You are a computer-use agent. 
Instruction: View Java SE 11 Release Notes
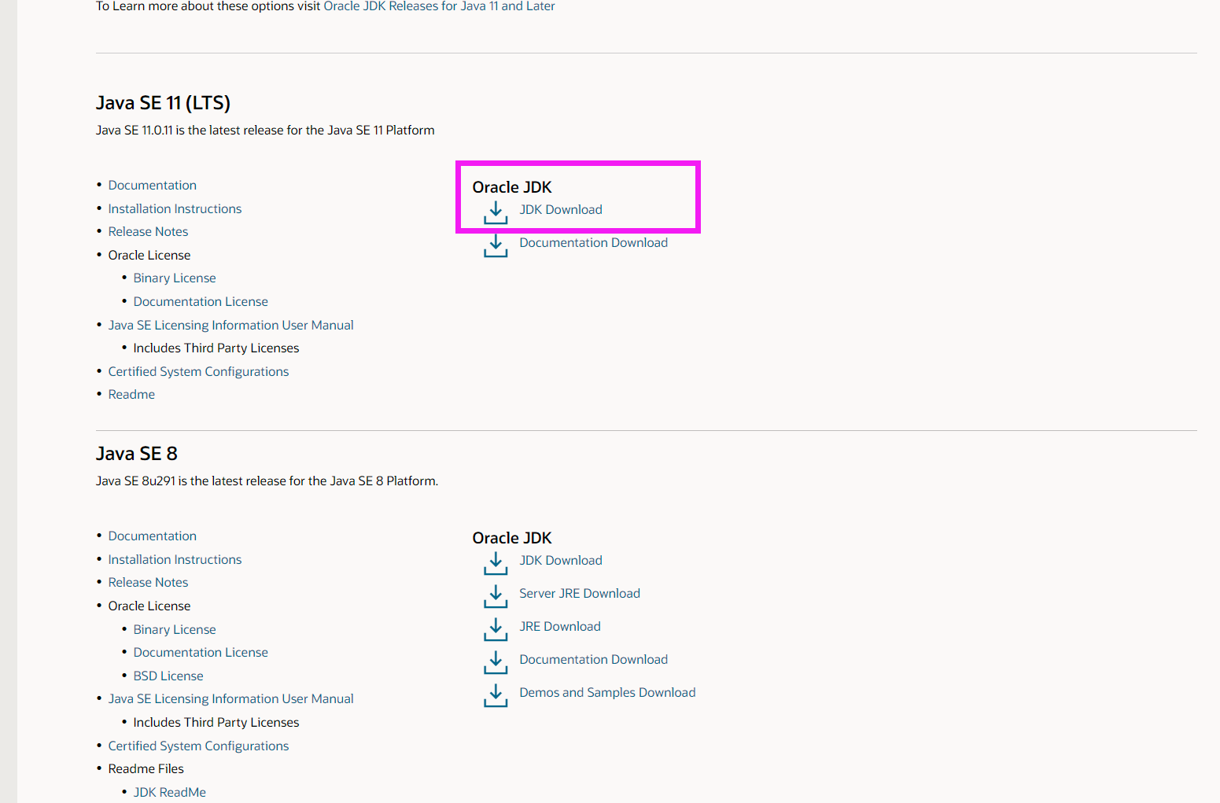148,231
